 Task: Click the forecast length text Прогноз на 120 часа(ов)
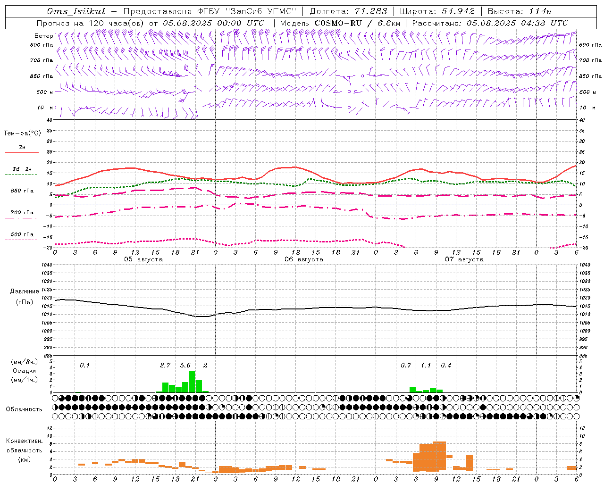tap(91, 23)
